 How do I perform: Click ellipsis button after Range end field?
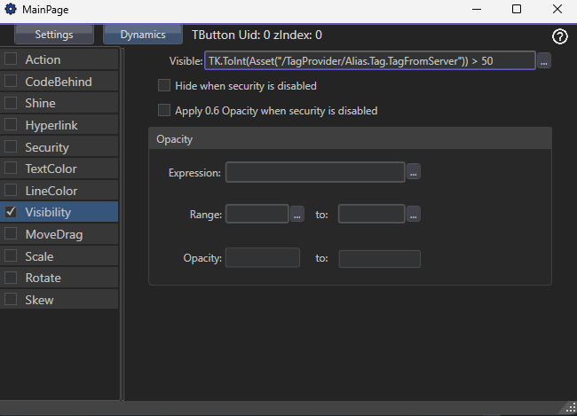point(414,215)
